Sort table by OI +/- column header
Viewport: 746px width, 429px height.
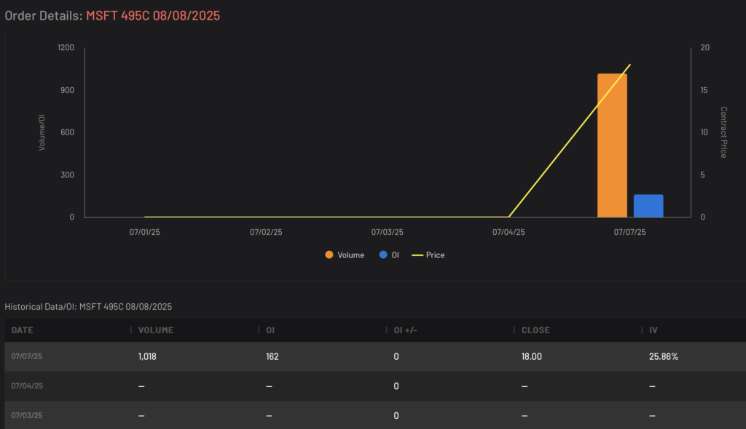[405, 330]
